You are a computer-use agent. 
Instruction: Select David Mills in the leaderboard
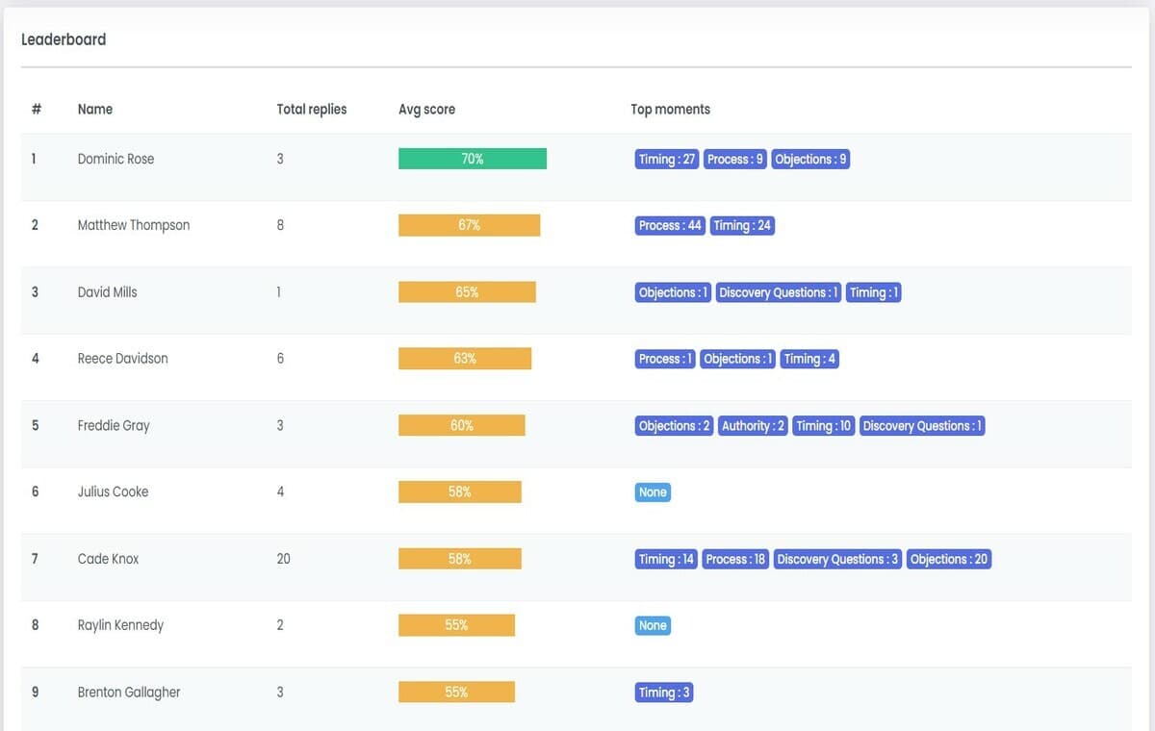(107, 291)
